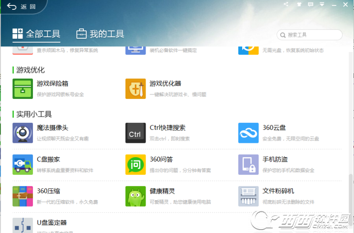Click the 返回 back button
Image resolution: width=354 pixels, height=233 pixels.
[21, 6]
